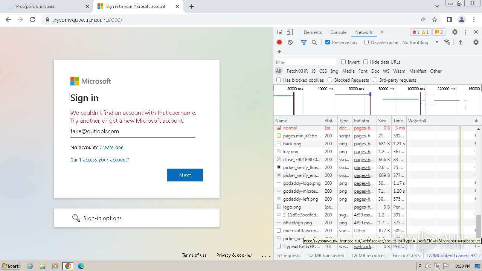The width and height of the screenshot is (482, 271).
Task: Open network conditions wifi icon
Action: point(447,42)
